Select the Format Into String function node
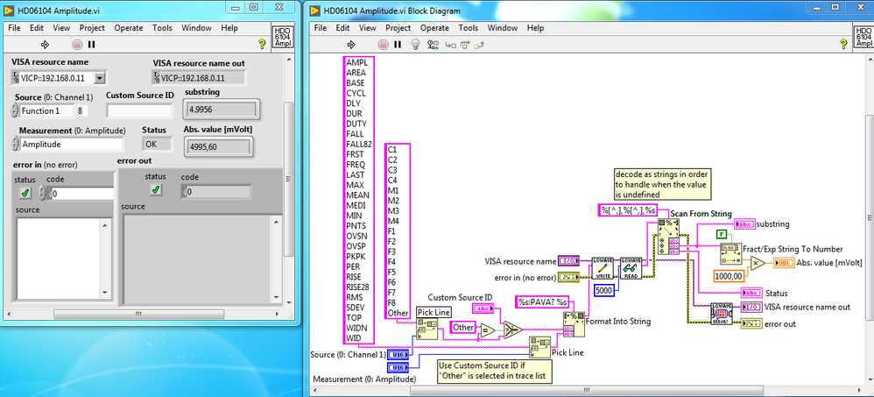Image resolution: width=874 pixels, height=397 pixels. [574, 324]
